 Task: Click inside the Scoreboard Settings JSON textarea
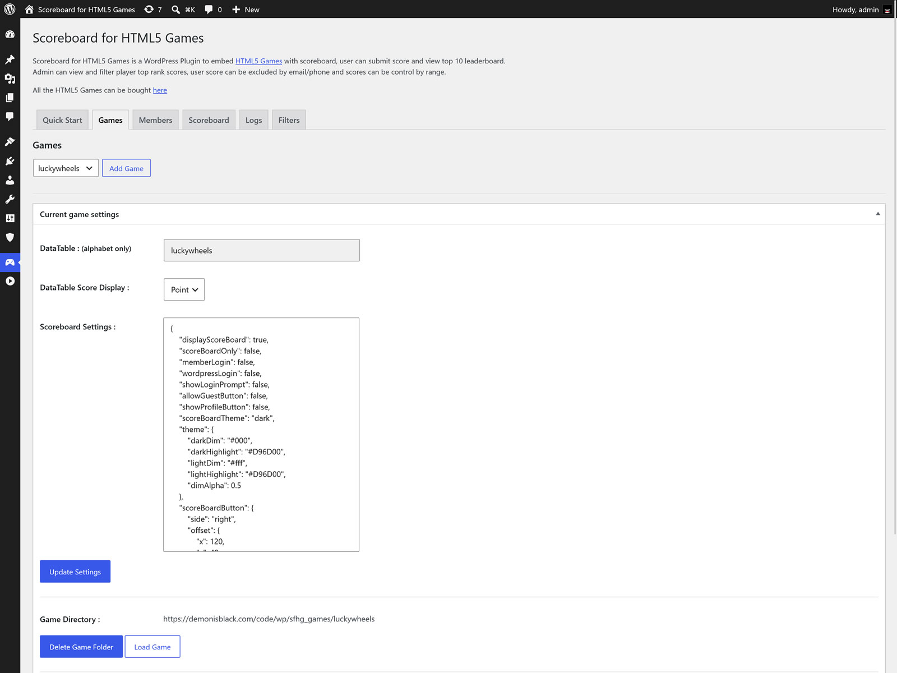coord(261,435)
